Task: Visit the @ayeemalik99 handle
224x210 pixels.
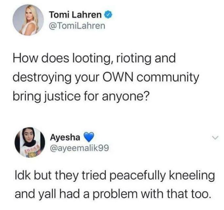Action: click(79, 148)
